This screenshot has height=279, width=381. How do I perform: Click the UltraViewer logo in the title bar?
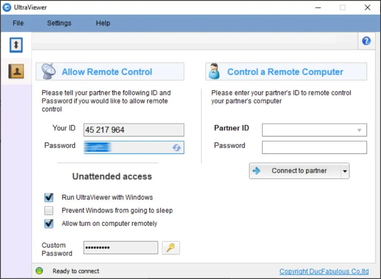(7, 7)
